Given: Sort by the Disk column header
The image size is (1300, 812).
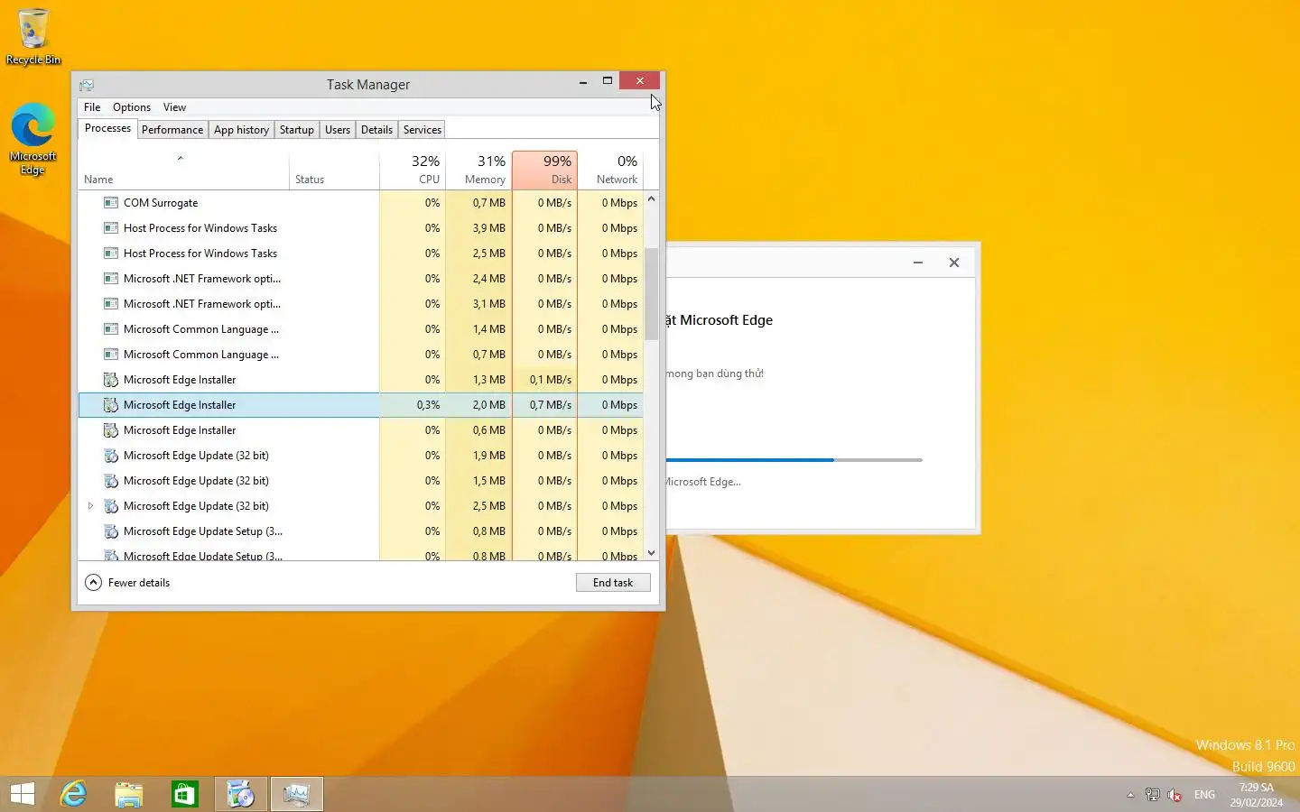Looking at the screenshot, I should point(544,170).
